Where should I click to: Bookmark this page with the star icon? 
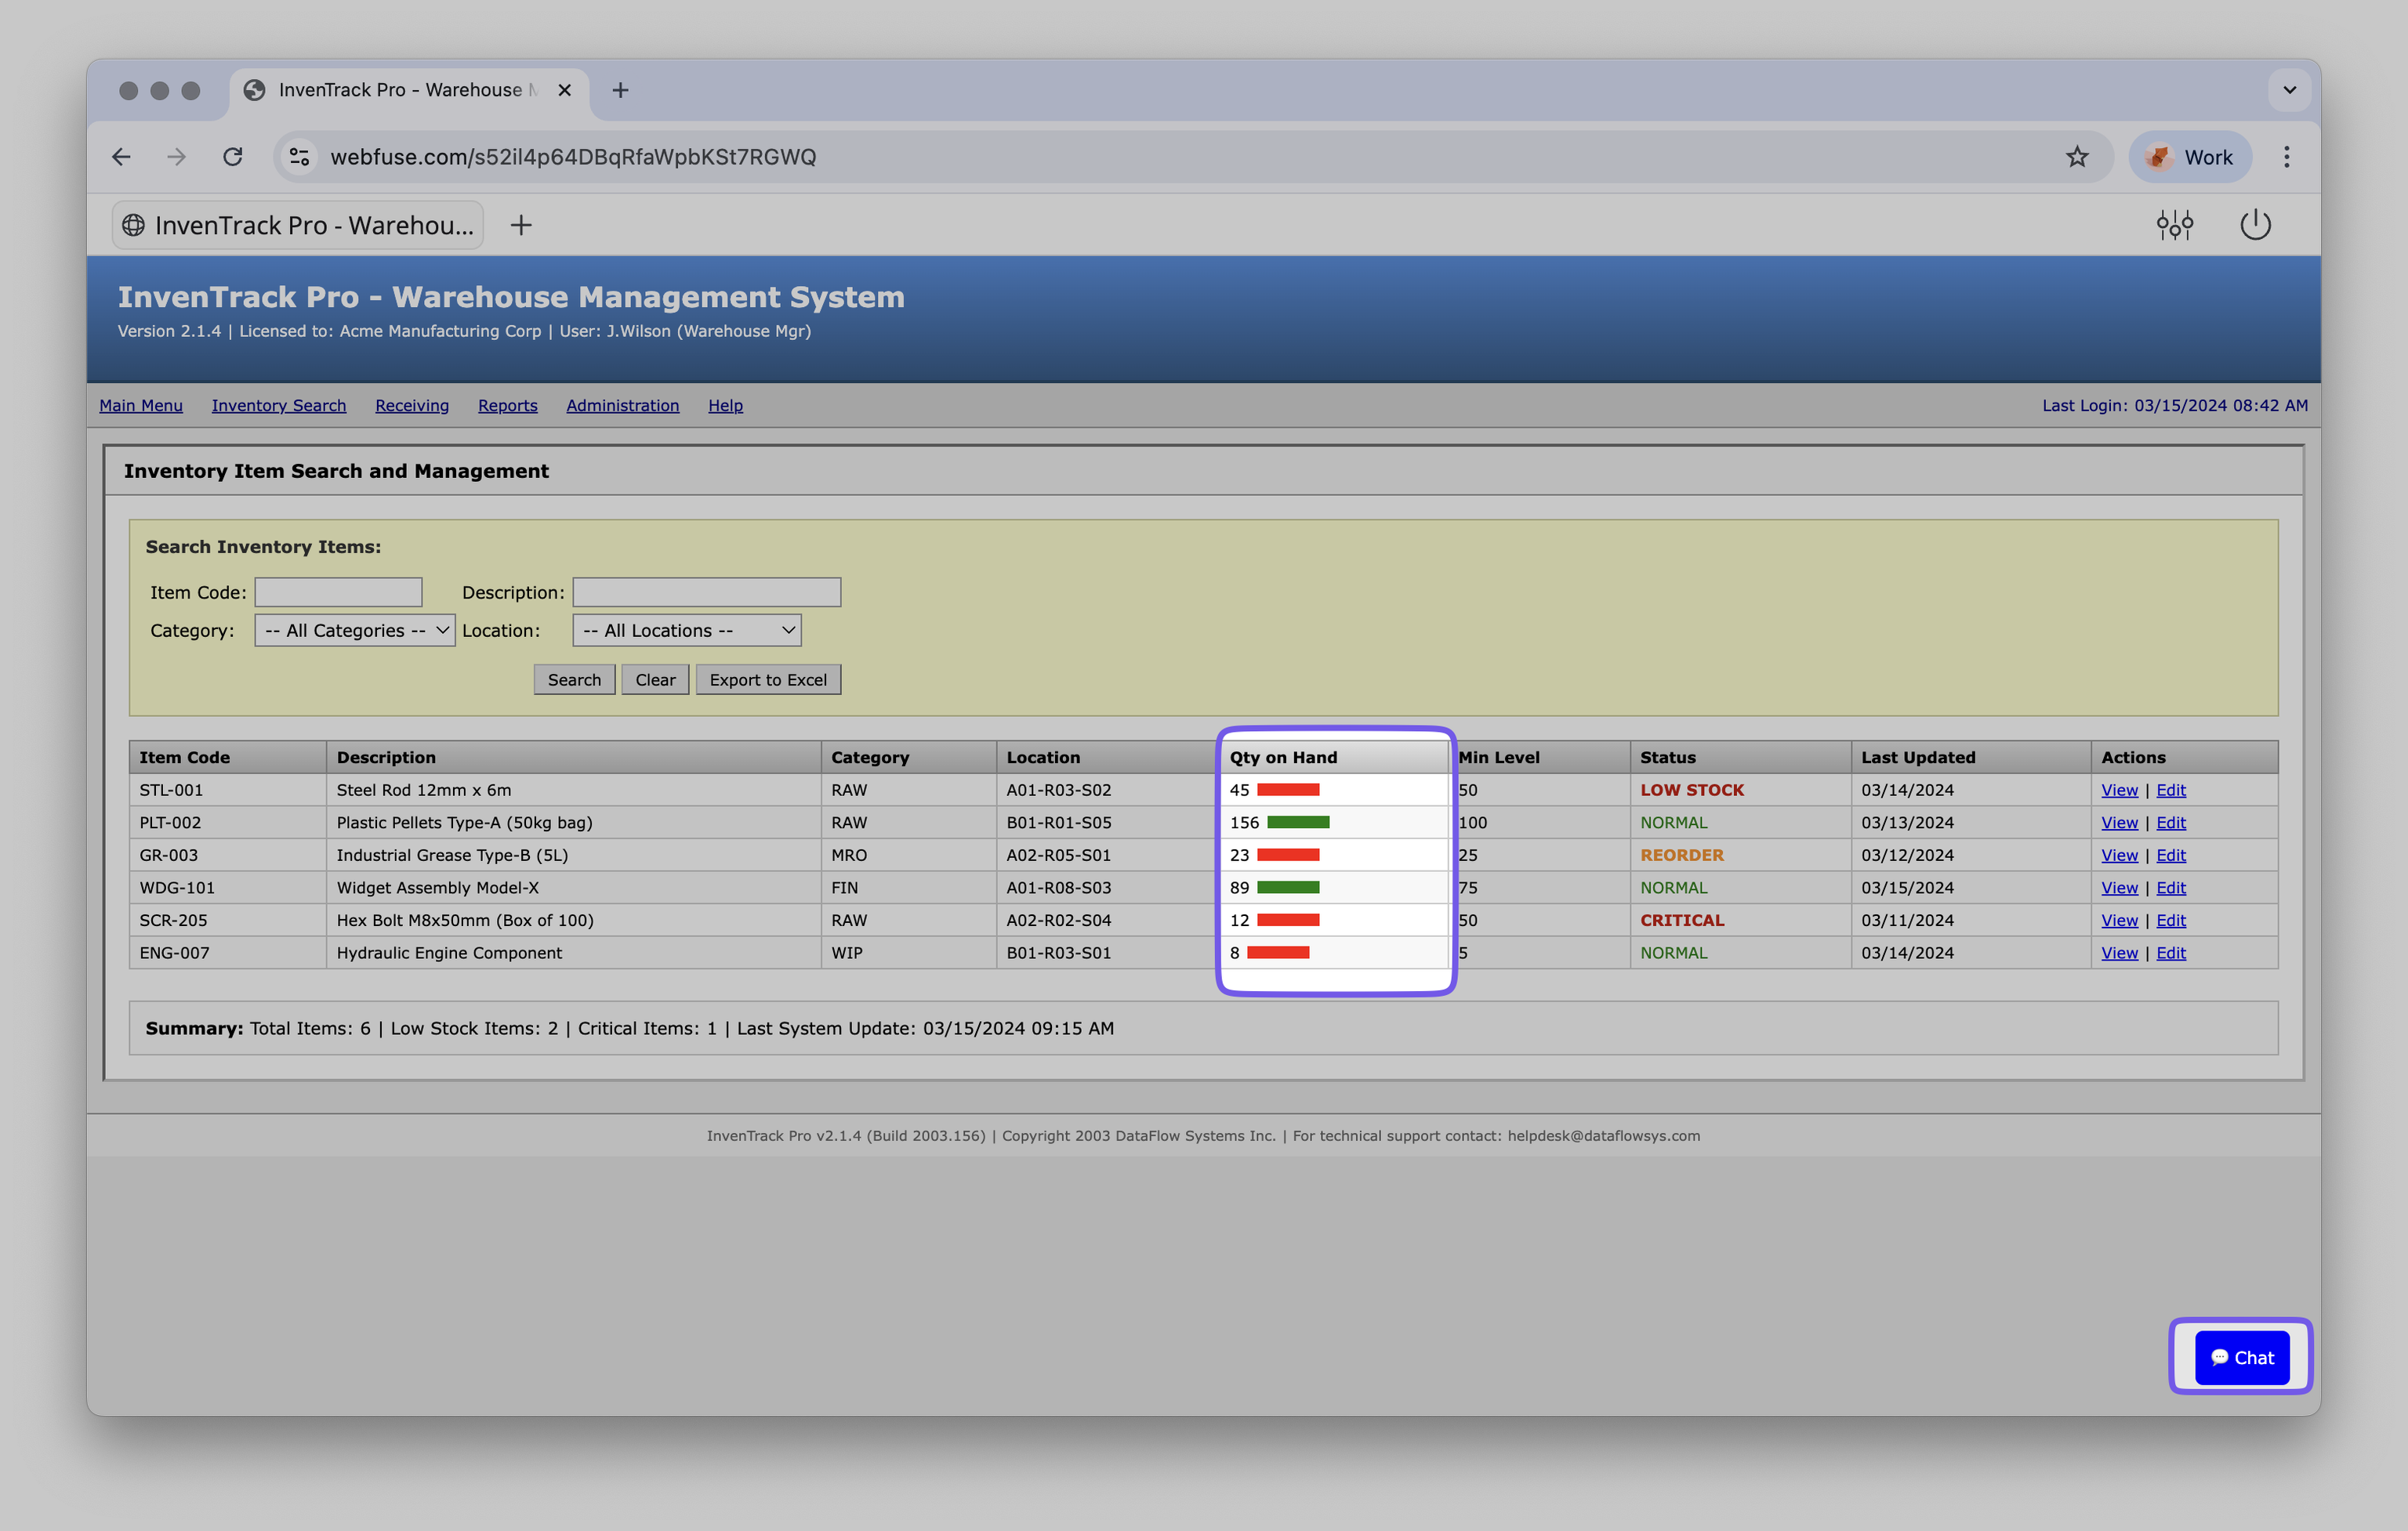[2079, 157]
